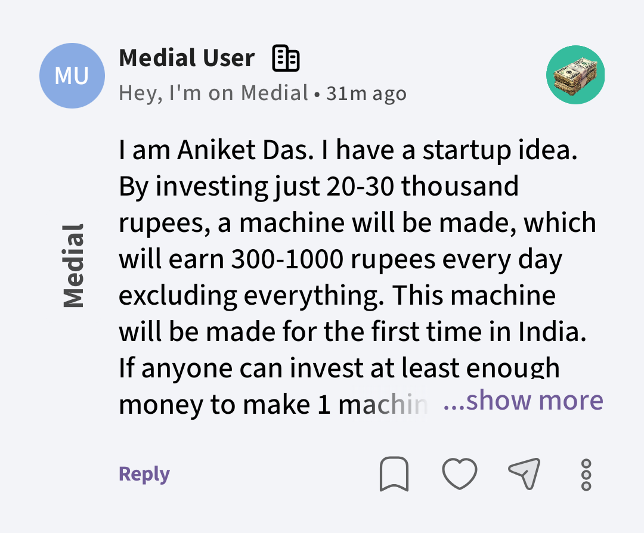This screenshot has height=533, width=644.
Task: Reply to Medial User's post
Action: pos(144,474)
